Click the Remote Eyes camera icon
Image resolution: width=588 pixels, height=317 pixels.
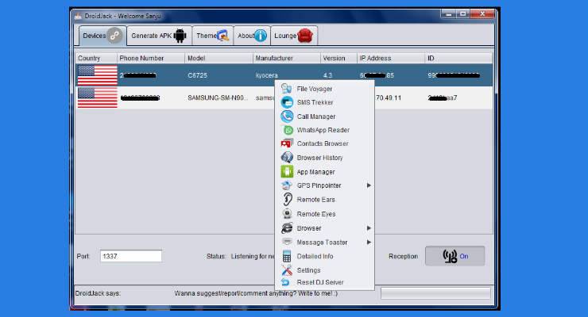coord(287,214)
